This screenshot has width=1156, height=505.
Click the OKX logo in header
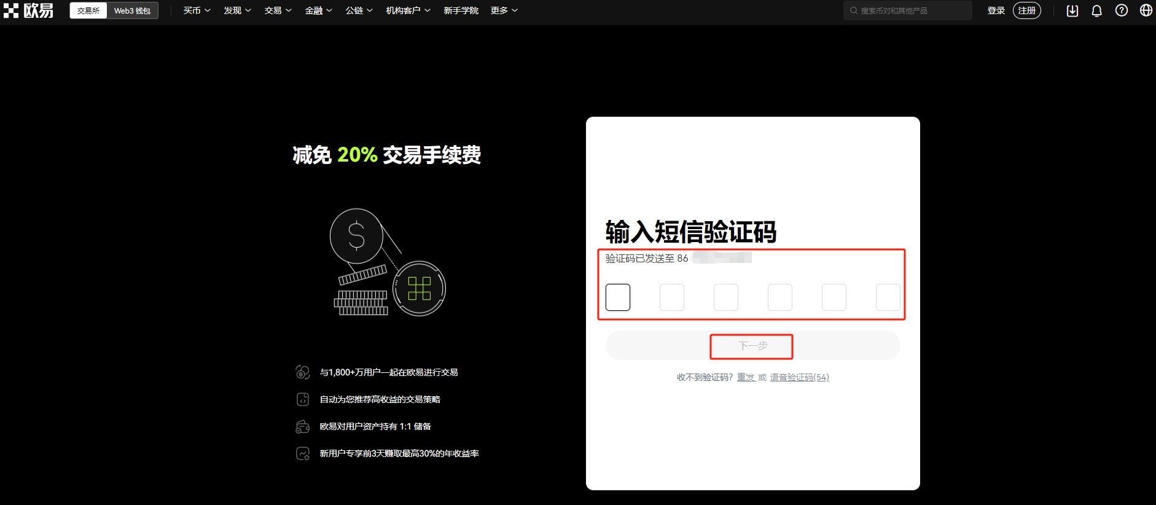[28, 10]
